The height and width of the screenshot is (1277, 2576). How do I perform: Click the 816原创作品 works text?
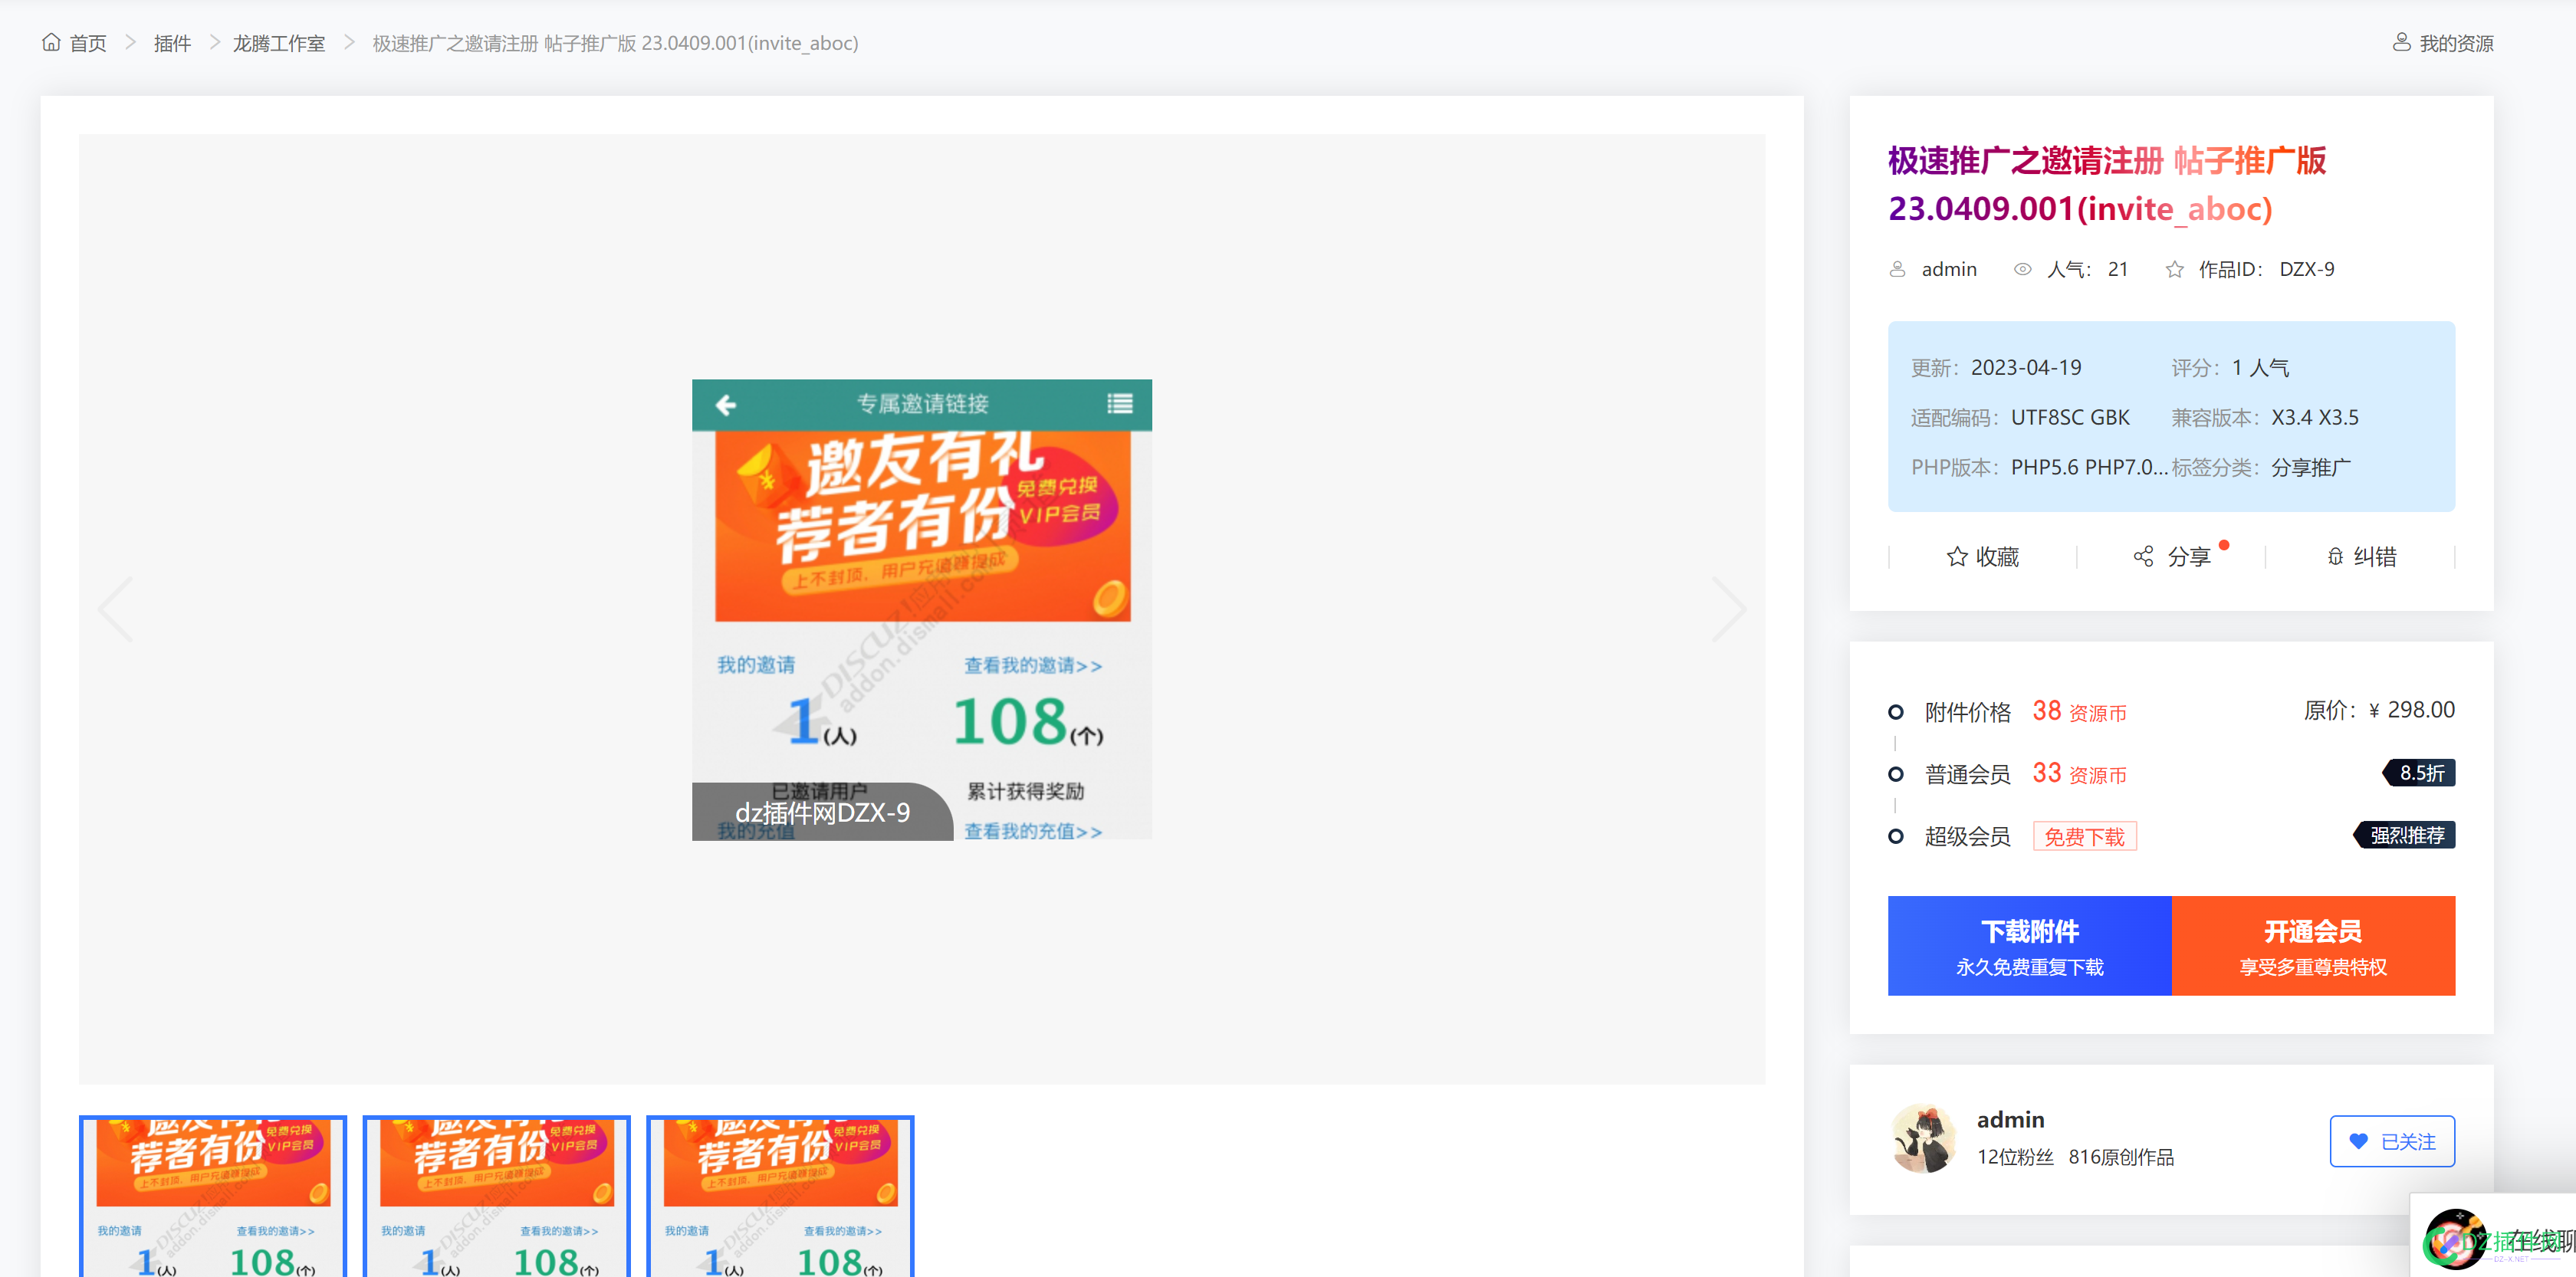pyautogui.click(x=2121, y=1157)
